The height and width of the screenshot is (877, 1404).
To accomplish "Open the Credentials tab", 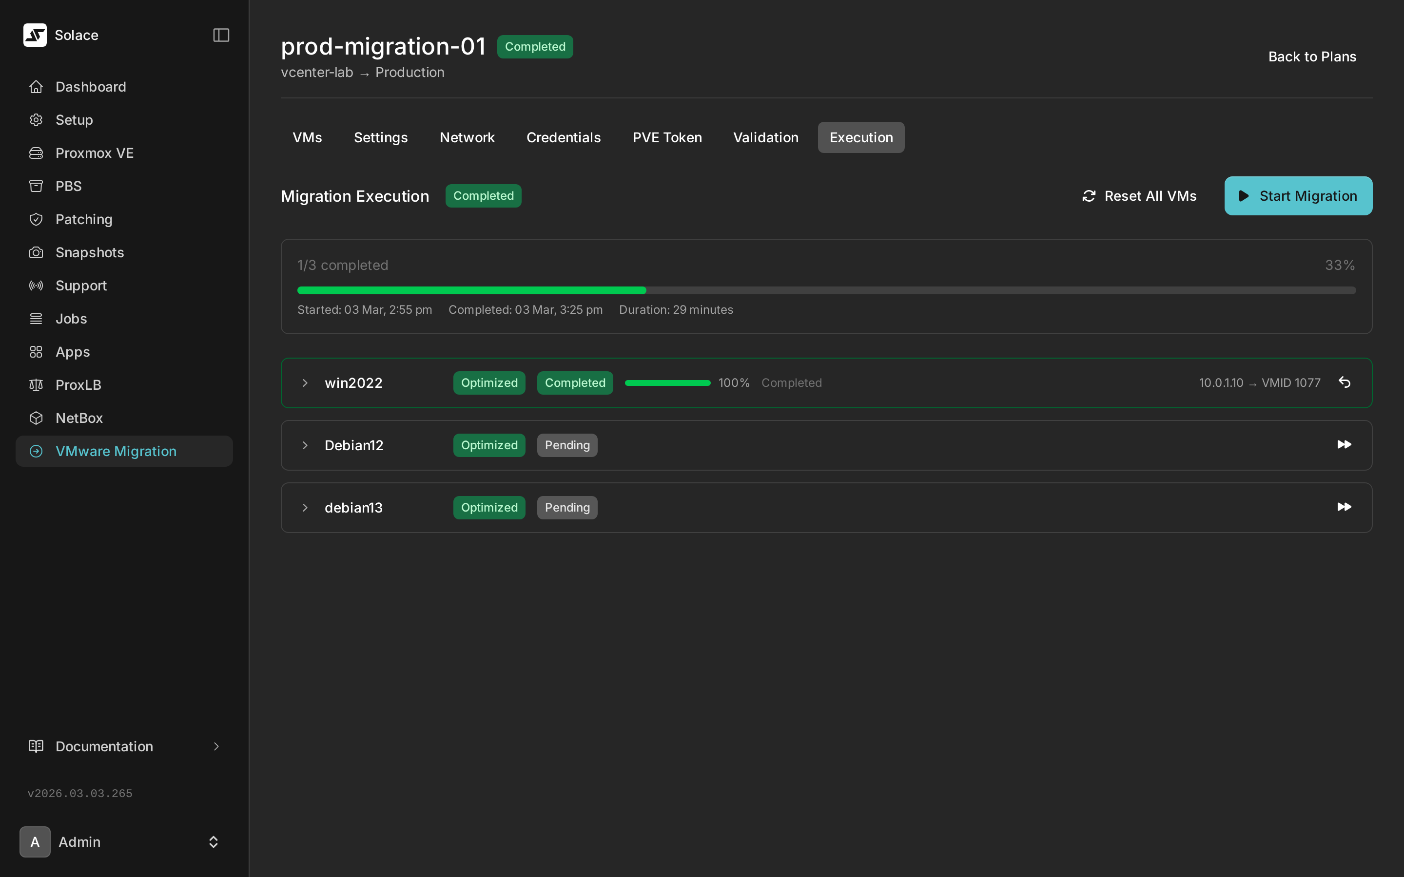I will [x=563, y=137].
